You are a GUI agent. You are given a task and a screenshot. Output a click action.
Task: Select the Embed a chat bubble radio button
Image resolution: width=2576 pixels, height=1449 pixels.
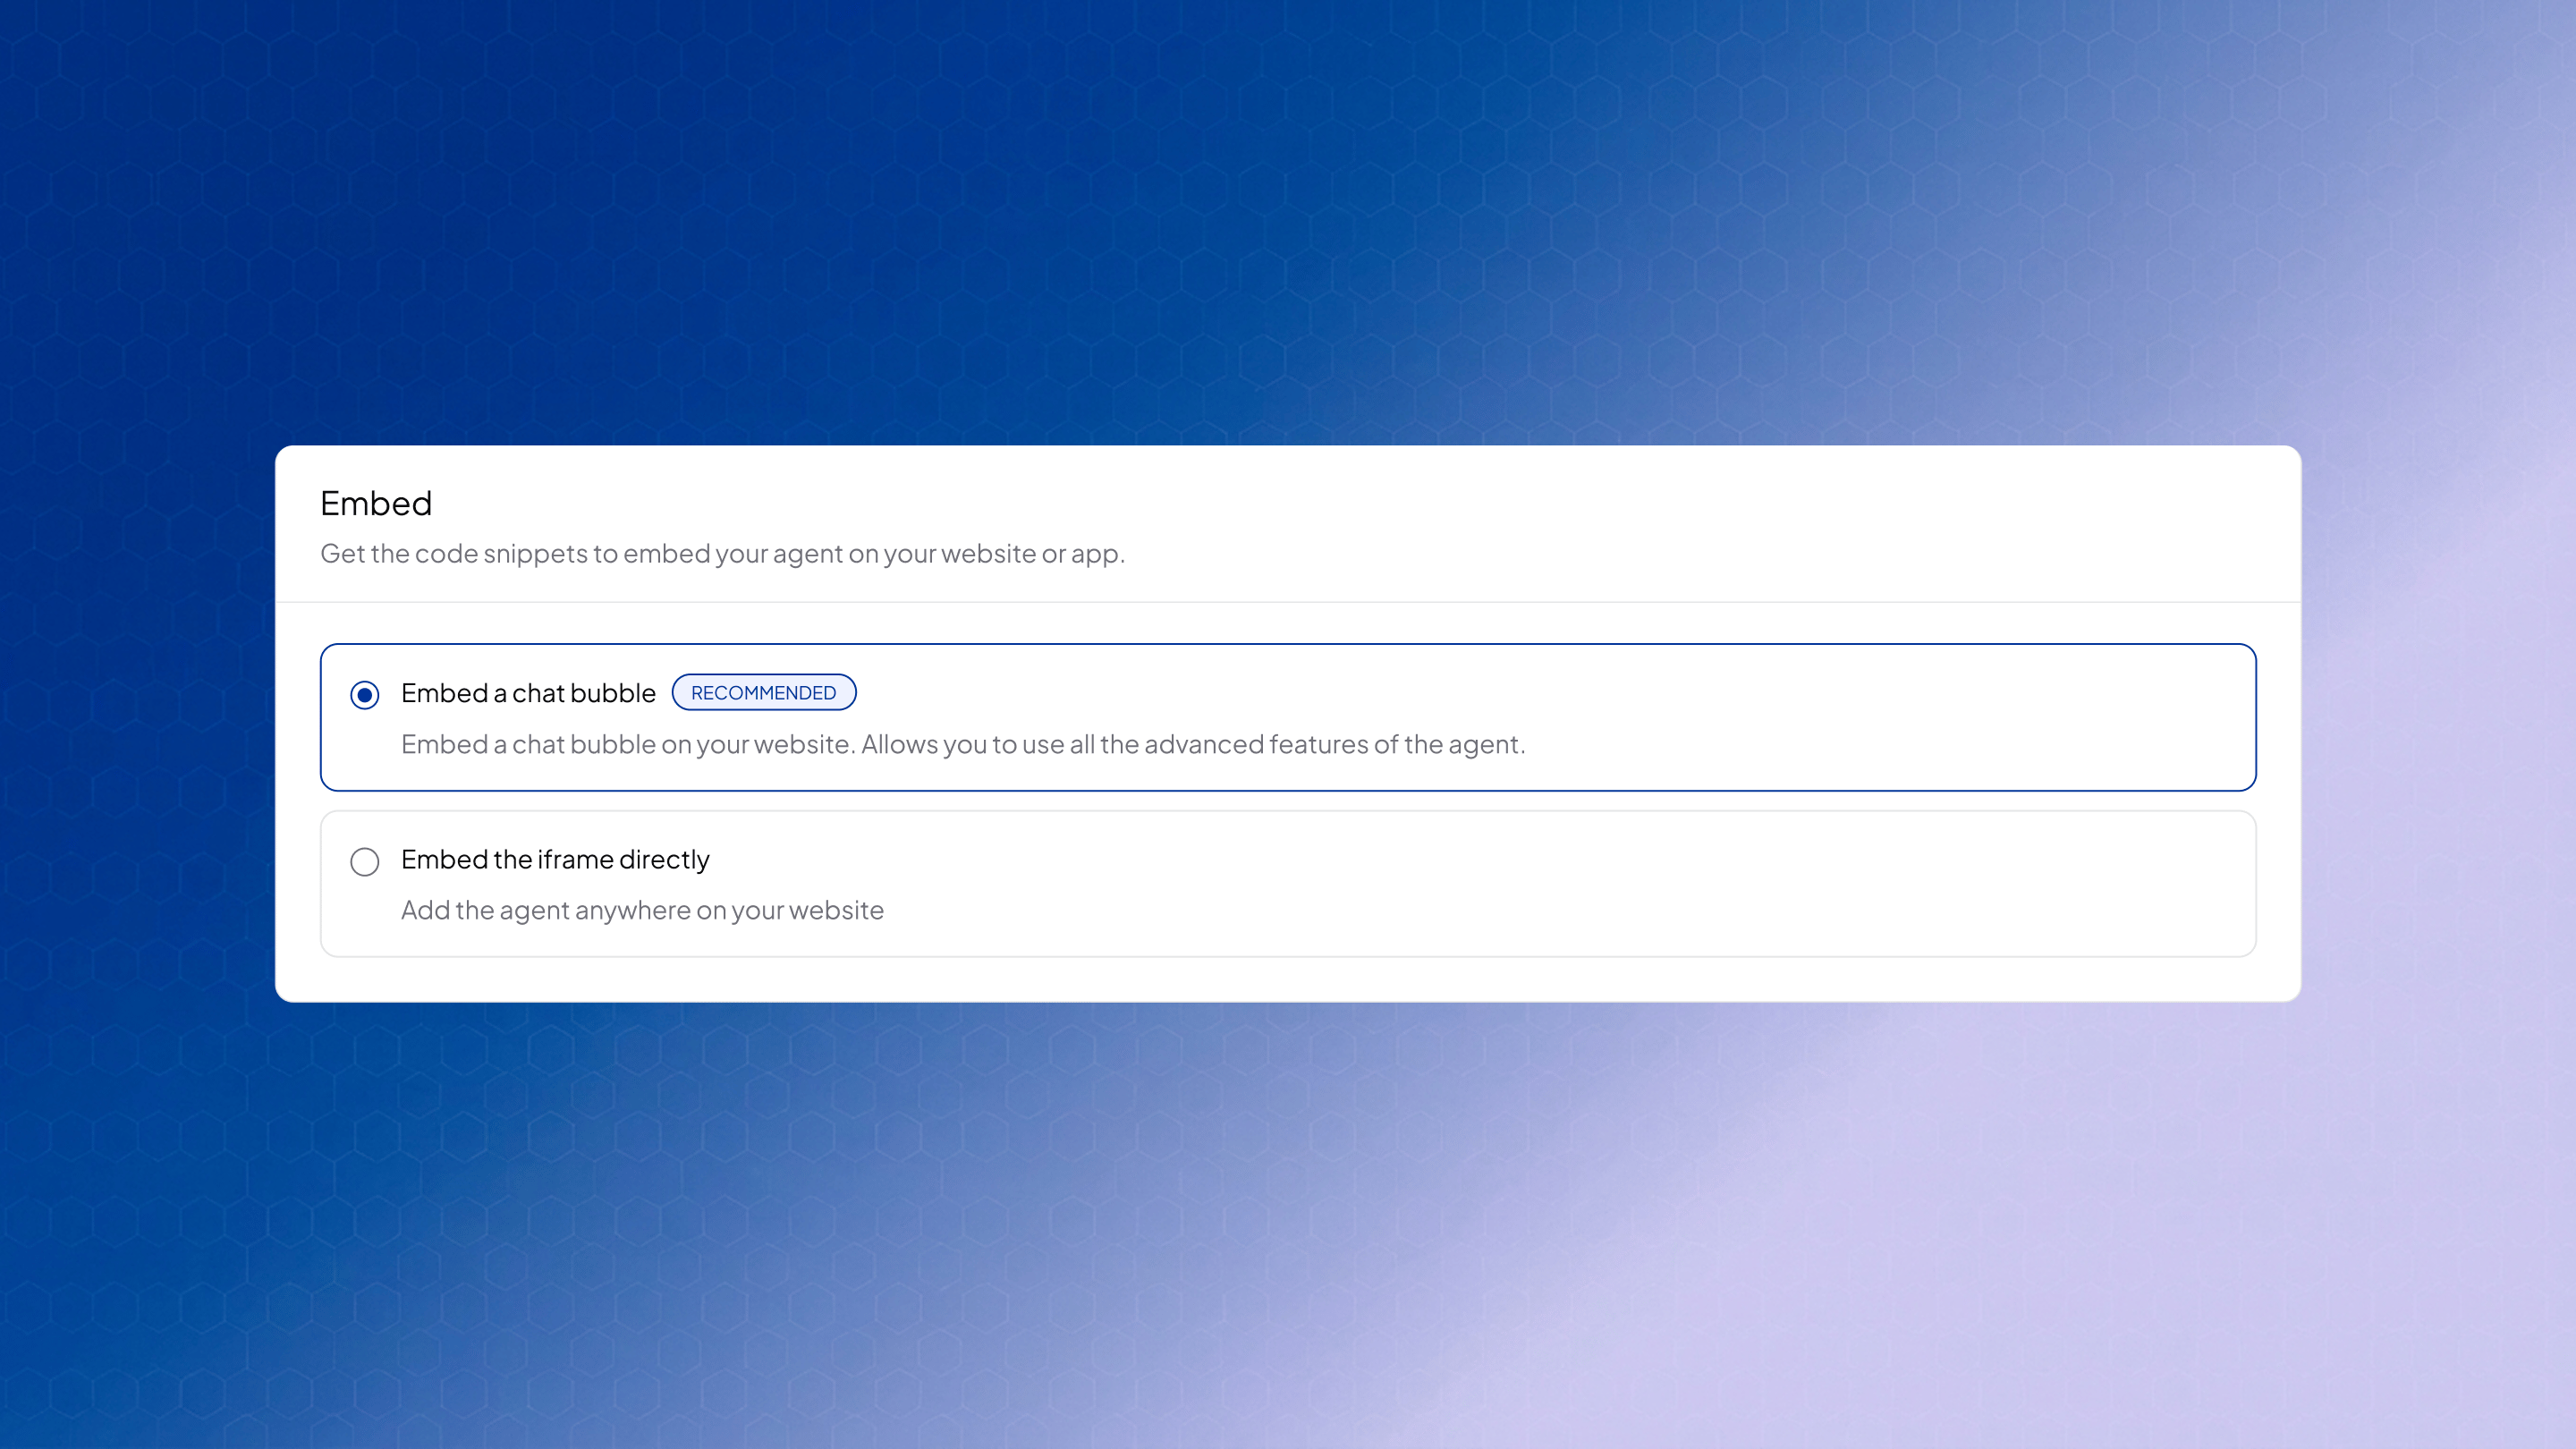(x=365, y=695)
